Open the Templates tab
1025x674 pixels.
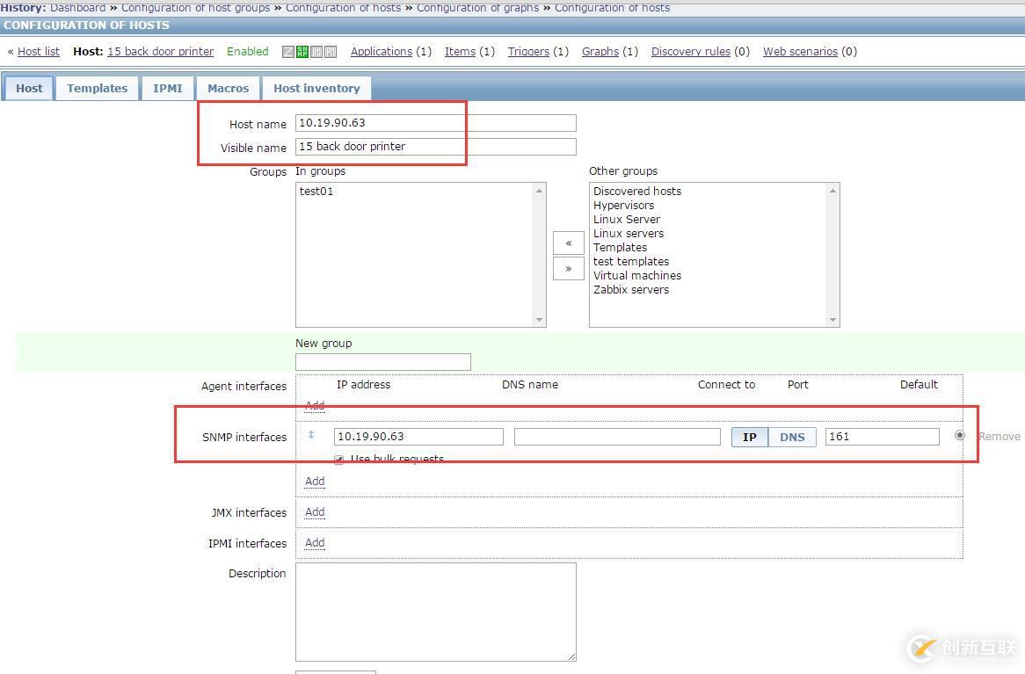[x=98, y=88]
